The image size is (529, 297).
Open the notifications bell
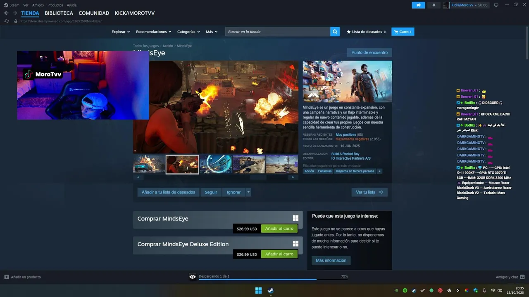[x=434, y=5]
